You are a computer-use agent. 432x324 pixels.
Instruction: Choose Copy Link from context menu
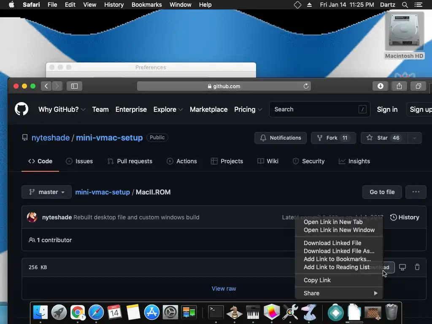[339, 280]
